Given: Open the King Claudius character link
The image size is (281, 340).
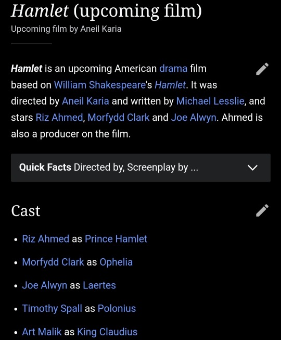Looking at the screenshot, I should click(107, 332).
